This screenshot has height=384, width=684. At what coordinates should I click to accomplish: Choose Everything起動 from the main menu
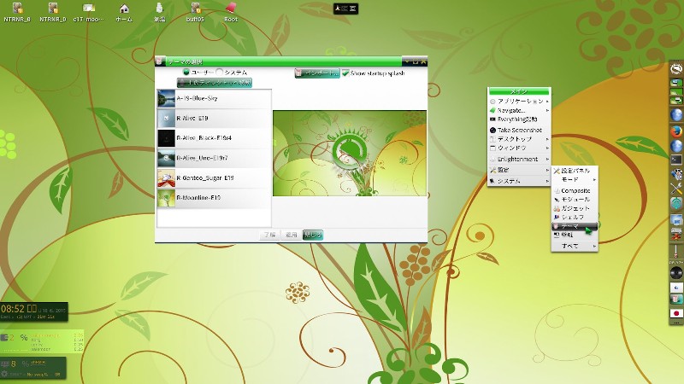[519, 119]
